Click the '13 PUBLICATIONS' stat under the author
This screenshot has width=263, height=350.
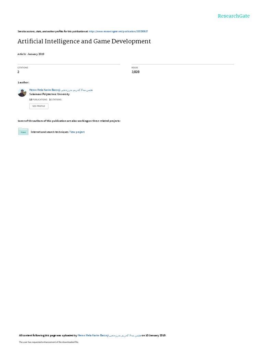click(38, 99)
